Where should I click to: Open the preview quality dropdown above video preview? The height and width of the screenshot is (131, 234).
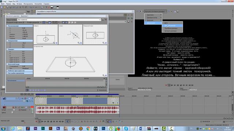click(155, 11)
